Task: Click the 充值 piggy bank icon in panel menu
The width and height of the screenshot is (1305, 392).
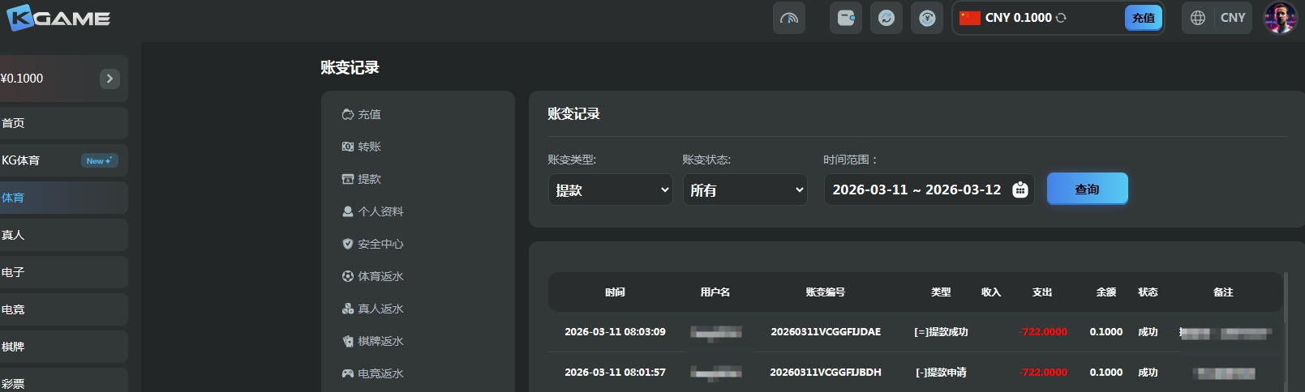Action: click(x=348, y=114)
